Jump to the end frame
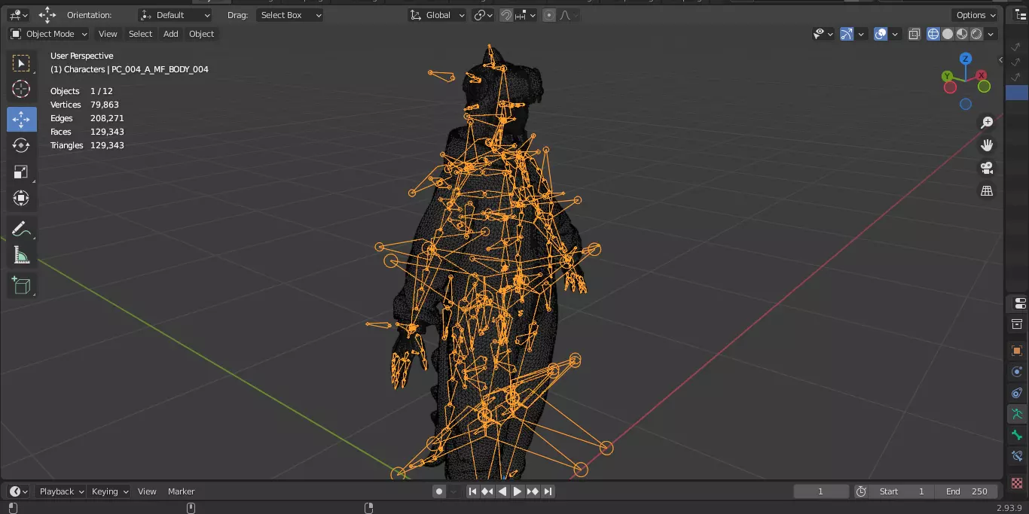 pyautogui.click(x=548, y=491)
